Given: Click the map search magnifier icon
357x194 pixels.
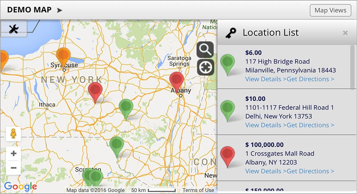Looking at the screenshot, I should pyautogui.click(x=205, y=49).
